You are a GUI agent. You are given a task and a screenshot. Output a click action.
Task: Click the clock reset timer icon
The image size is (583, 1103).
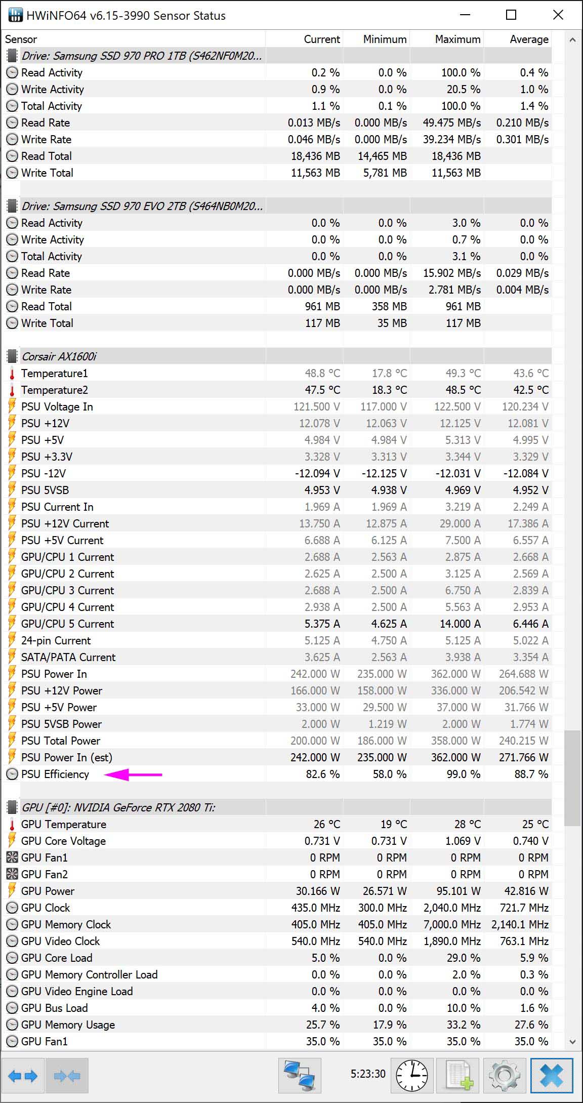tap(412, 1076)
